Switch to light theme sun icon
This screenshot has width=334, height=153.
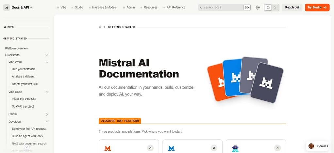(268, 8)
